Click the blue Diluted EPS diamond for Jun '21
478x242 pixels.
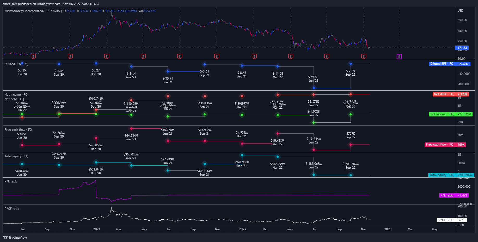168,71
